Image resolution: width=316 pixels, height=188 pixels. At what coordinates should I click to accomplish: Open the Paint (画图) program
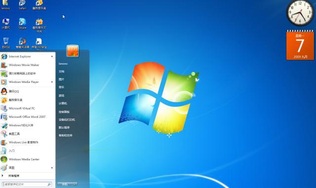(28, 168)
